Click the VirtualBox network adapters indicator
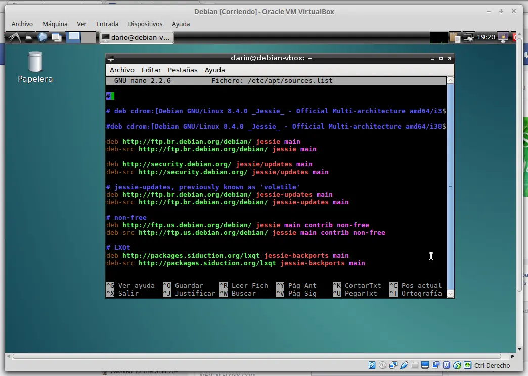Viewport: 528px width, 376px height. tap(393, 365)
